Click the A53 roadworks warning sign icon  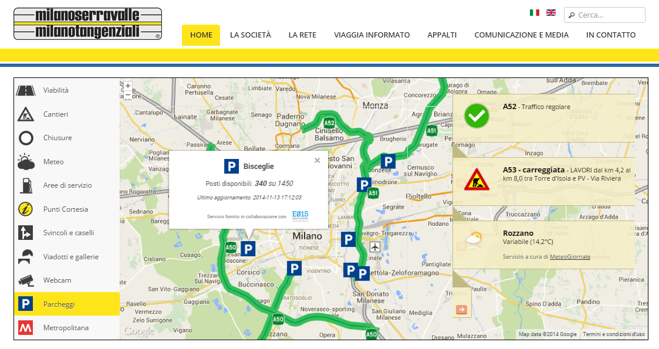pos(476,179)
